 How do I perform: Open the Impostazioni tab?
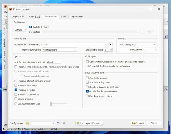(x=77, y=17)
